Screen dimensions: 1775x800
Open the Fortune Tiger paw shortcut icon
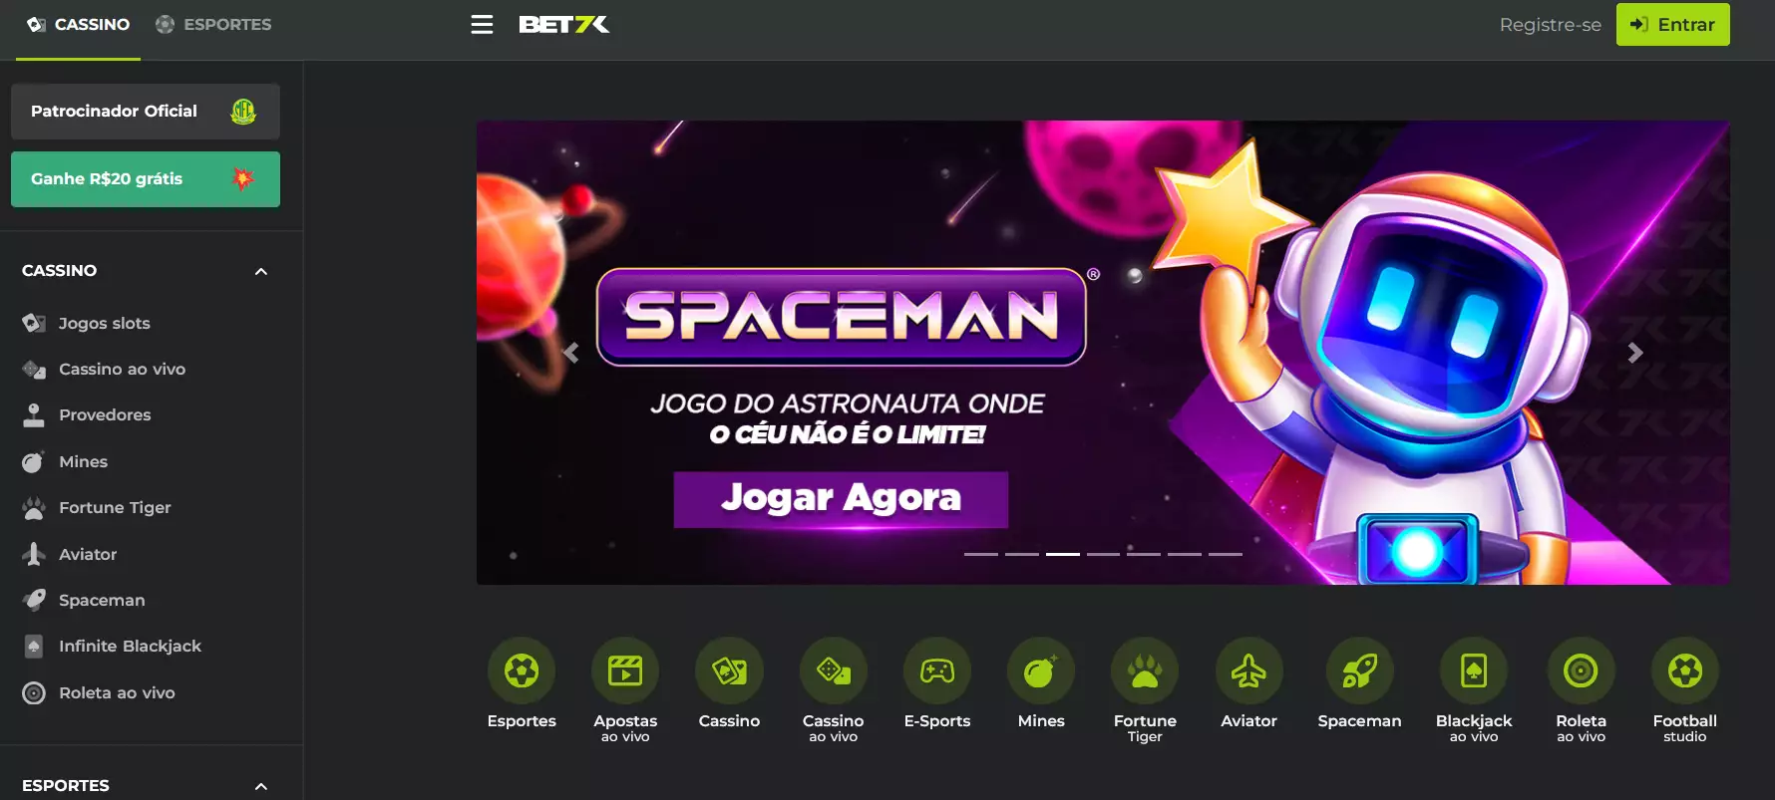[1145, 670]
